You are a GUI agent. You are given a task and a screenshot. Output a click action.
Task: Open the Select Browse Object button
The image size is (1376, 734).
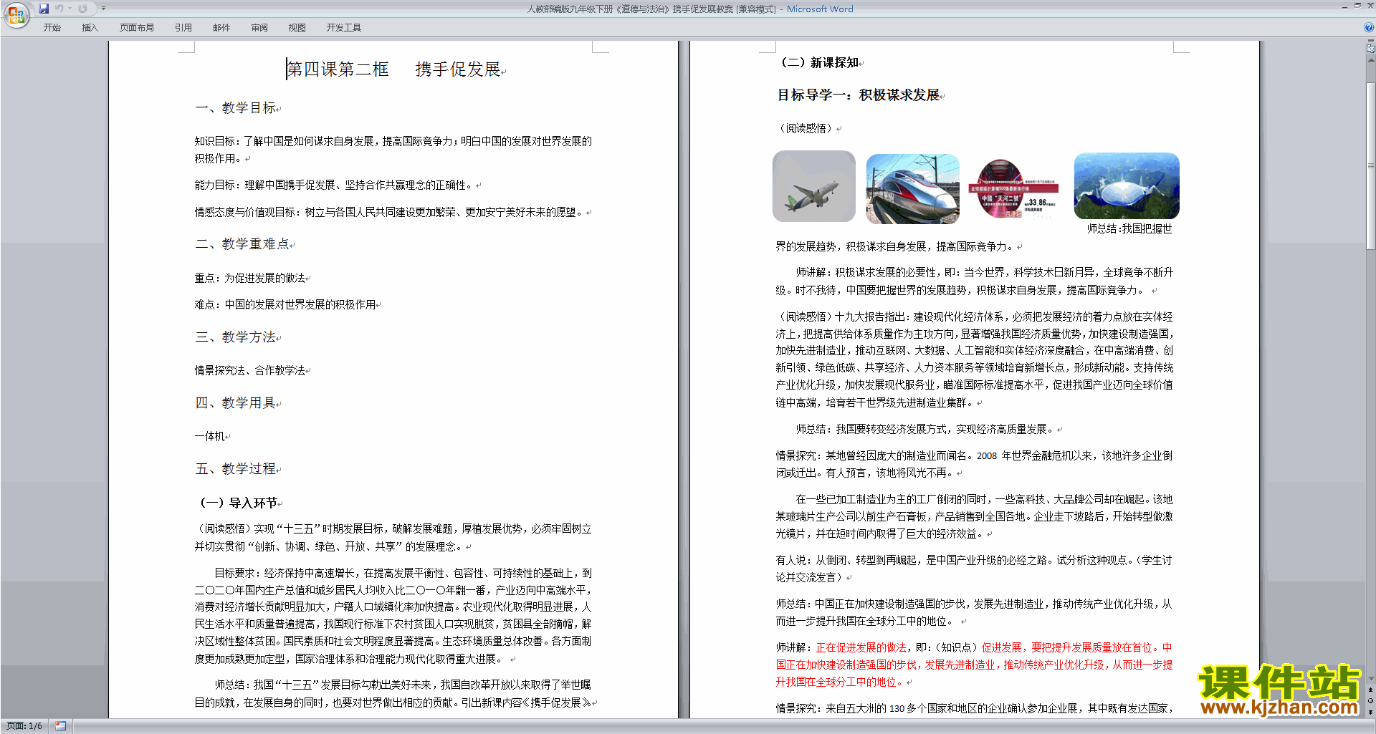(x=1371, y=701)
